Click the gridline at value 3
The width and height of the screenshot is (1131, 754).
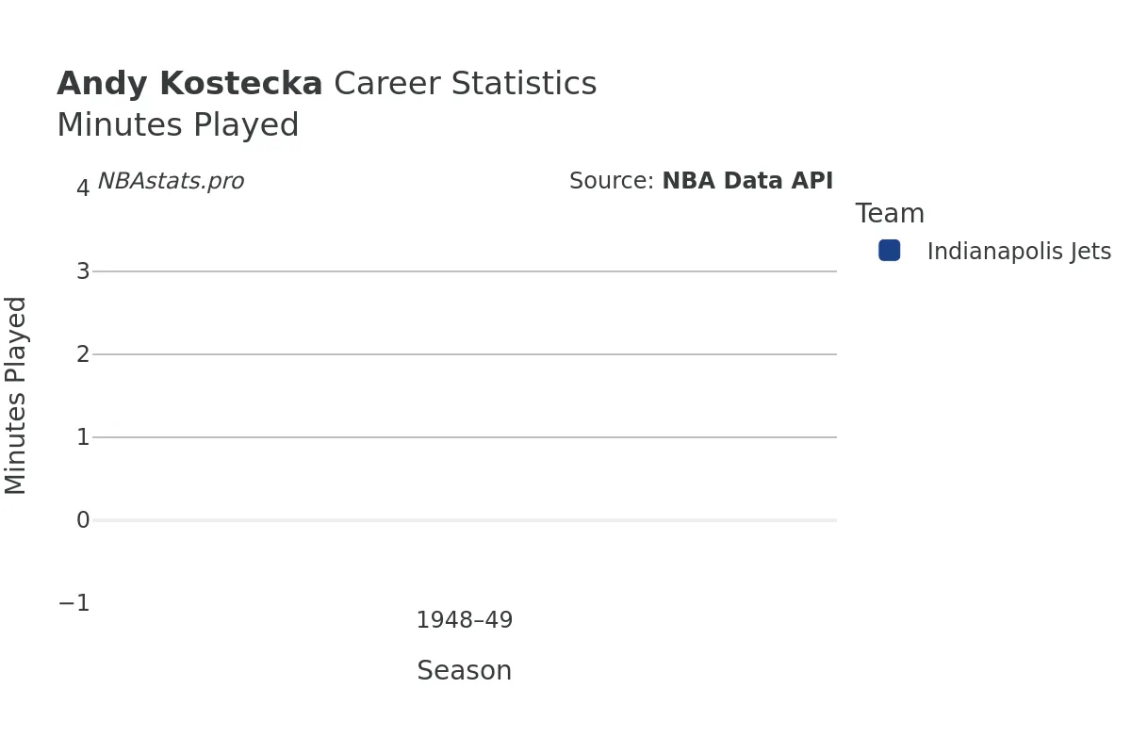(464, 271)
